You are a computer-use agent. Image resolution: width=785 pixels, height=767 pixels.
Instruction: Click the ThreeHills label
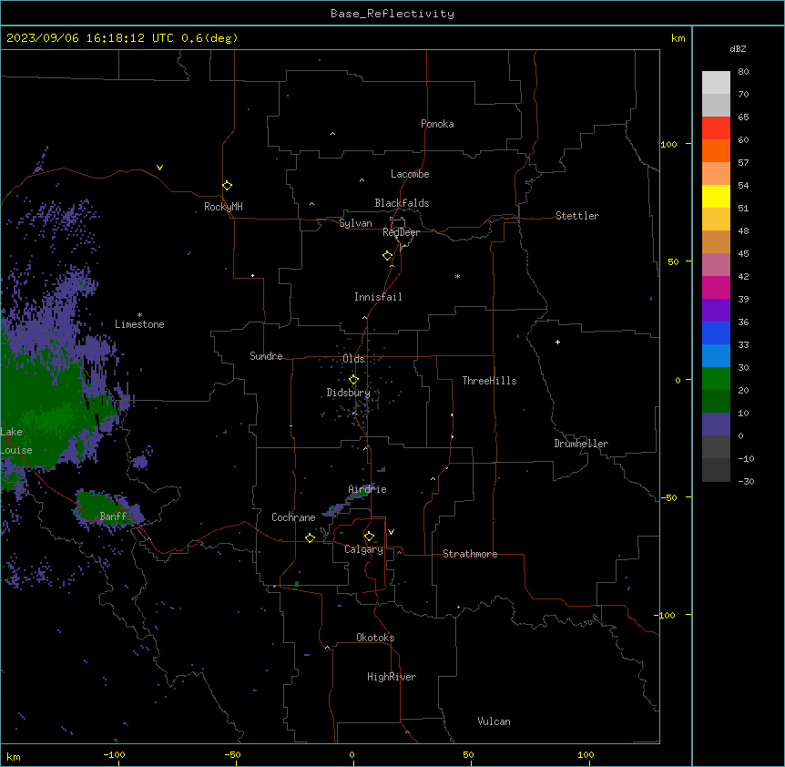490,381
